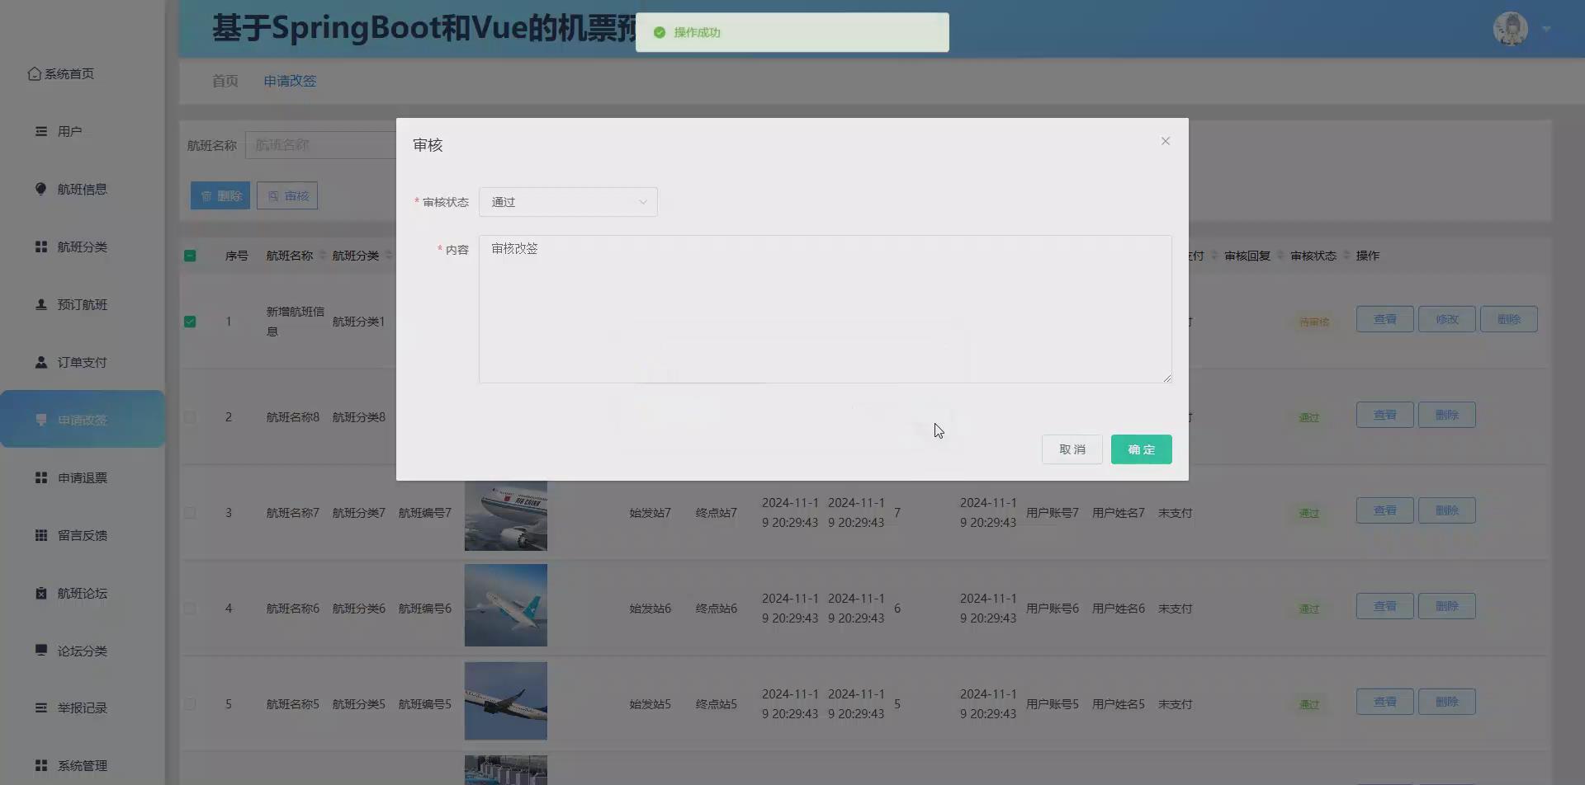Viewport: 1585px width, 785px height.
Task: Click the grid icon beside 航班分类
Action: (x=40, y=247)
